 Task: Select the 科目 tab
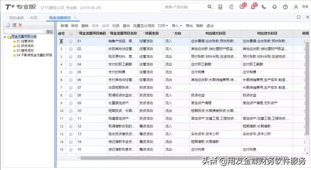click(x=34, y=17)
